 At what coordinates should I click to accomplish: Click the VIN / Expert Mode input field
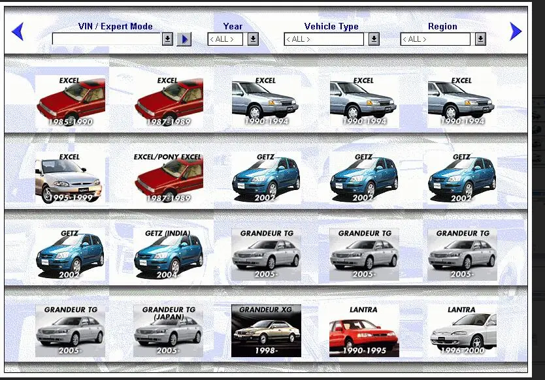tap(107, 39)
